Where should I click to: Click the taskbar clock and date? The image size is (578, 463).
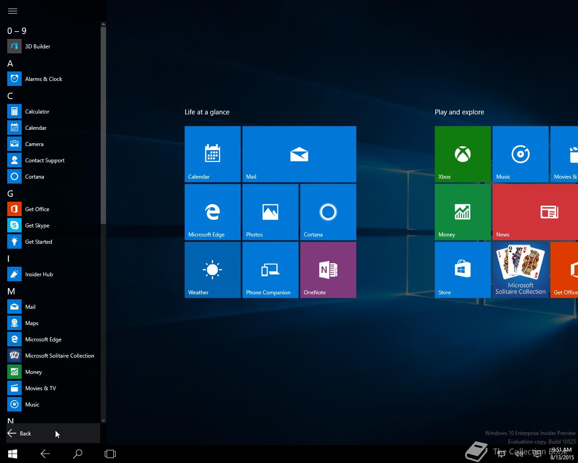click(x=562, y=454)
